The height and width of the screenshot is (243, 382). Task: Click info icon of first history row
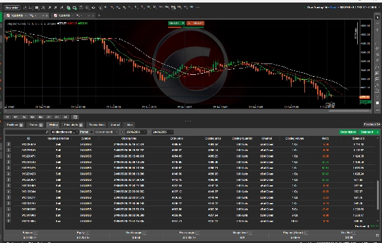[x=8, y=144]
